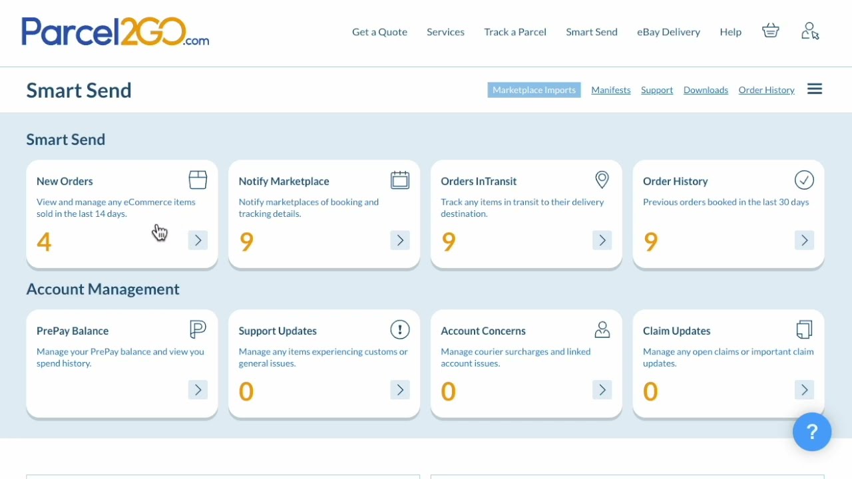Screen dimensions: 852x479
Task: Click the Claim Updates documents icon
Action: 804,329
